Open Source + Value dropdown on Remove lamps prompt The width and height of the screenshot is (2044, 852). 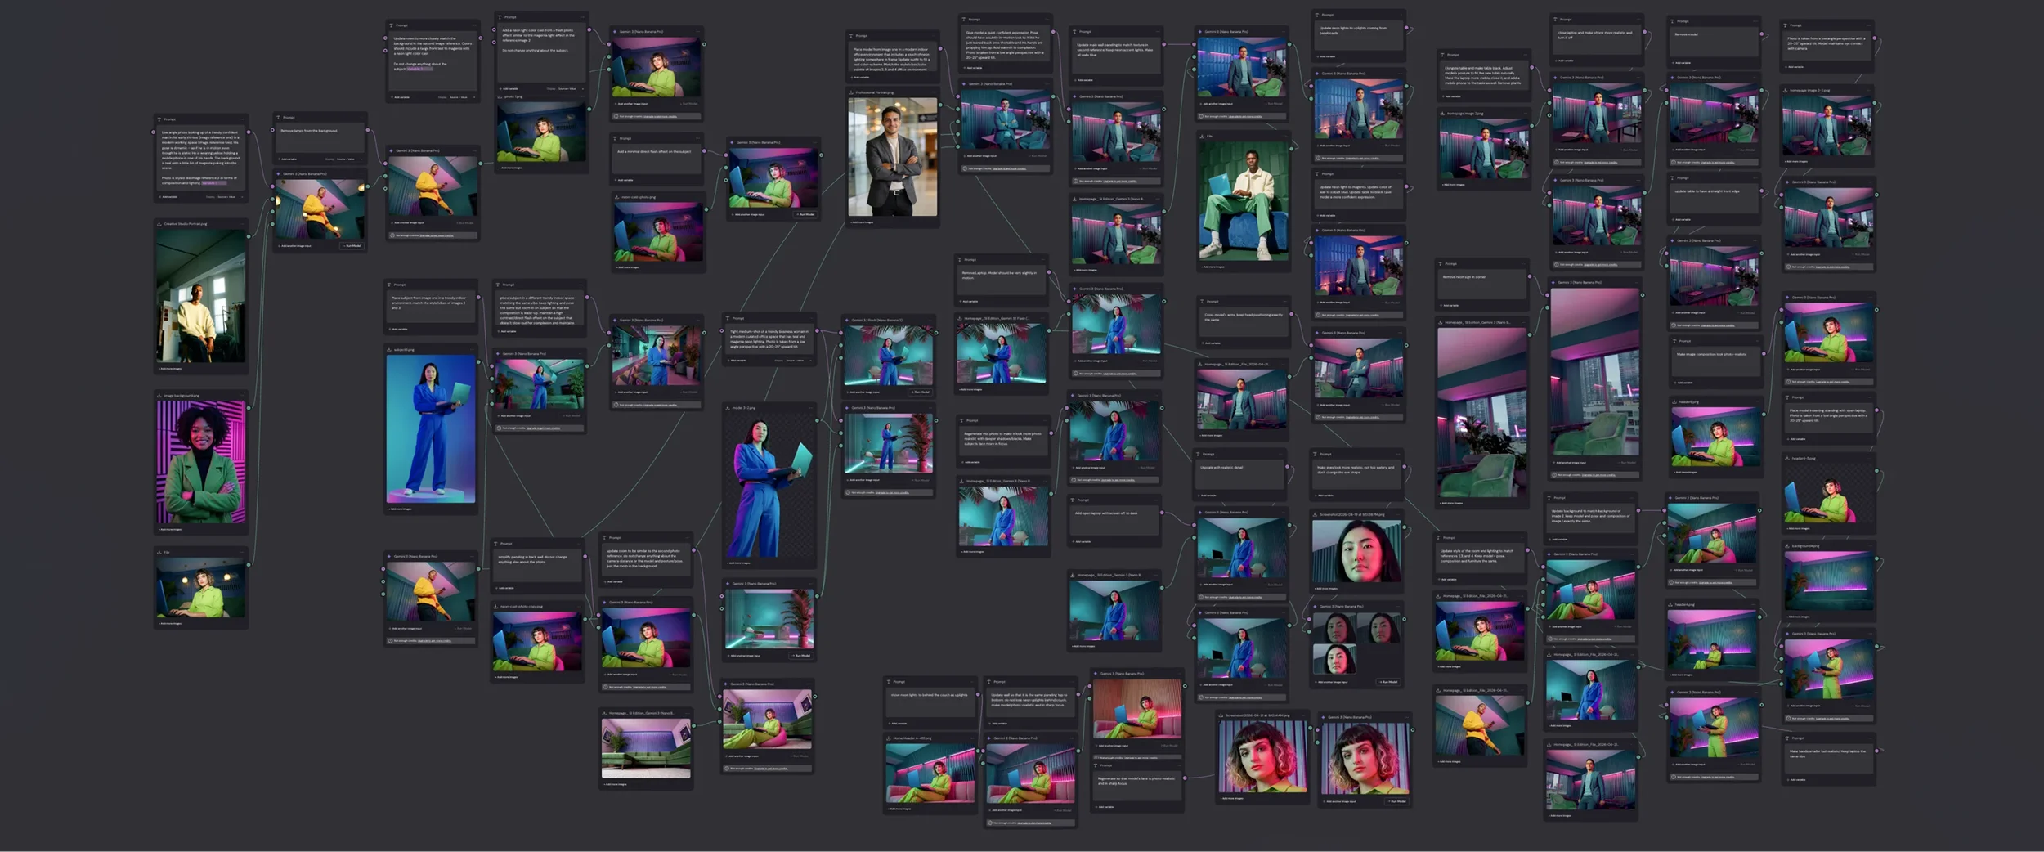[x=349, y=159]
